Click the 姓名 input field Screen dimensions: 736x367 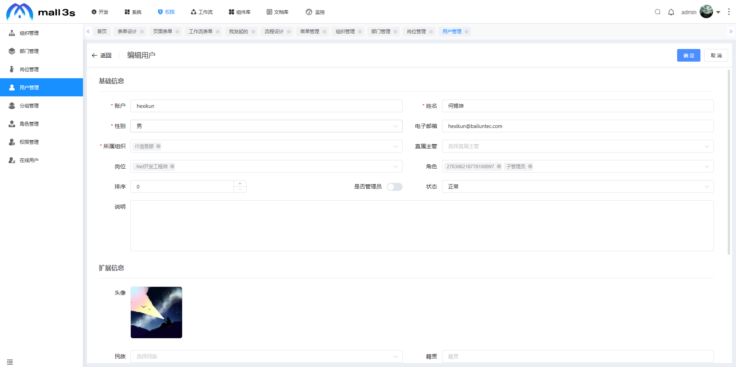578,106
